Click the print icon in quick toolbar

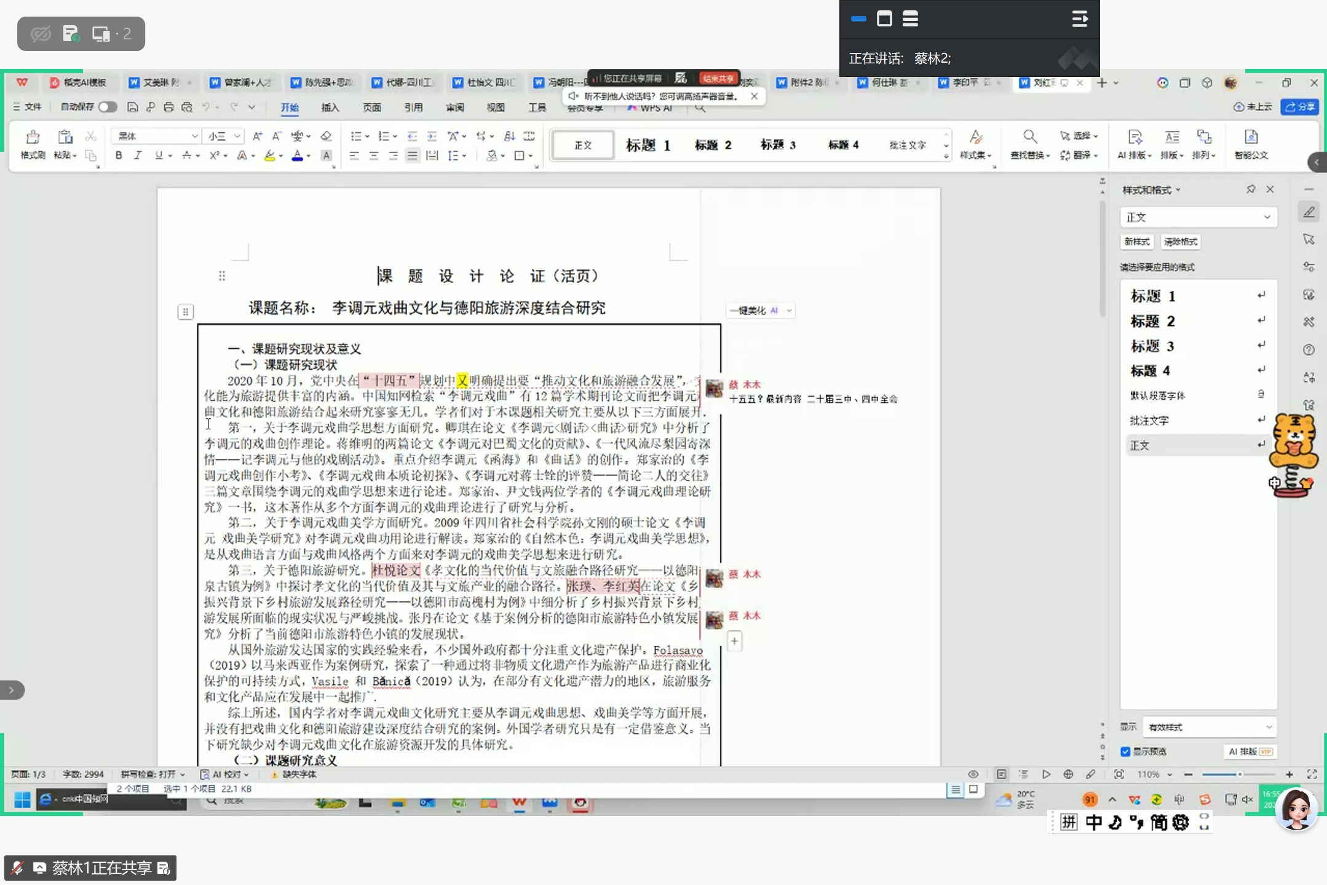pos(168,107)
